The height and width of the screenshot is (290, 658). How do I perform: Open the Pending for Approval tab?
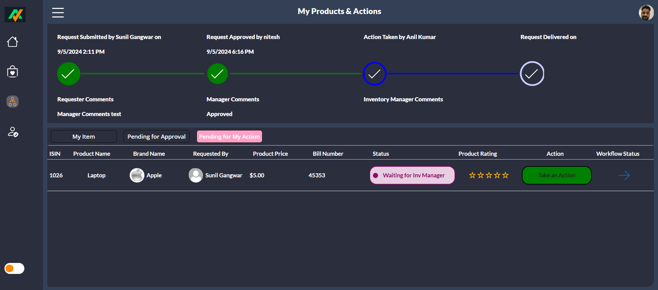tap(156, 137)
